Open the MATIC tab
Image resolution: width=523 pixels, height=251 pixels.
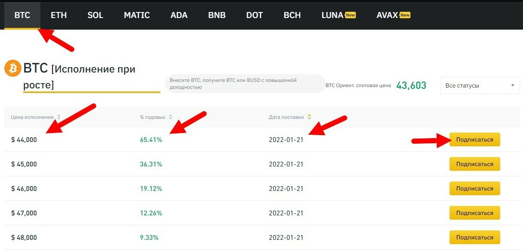point(137,15)
